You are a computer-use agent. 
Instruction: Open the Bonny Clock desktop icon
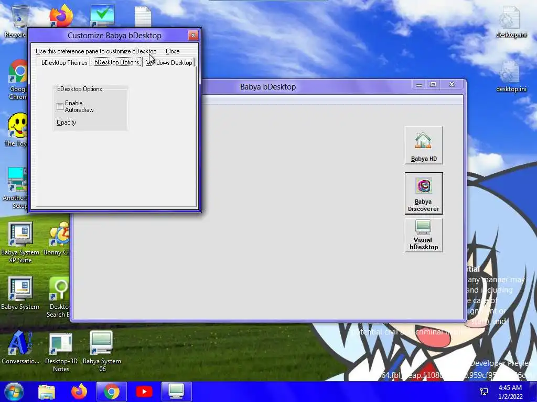pos(58,239)
